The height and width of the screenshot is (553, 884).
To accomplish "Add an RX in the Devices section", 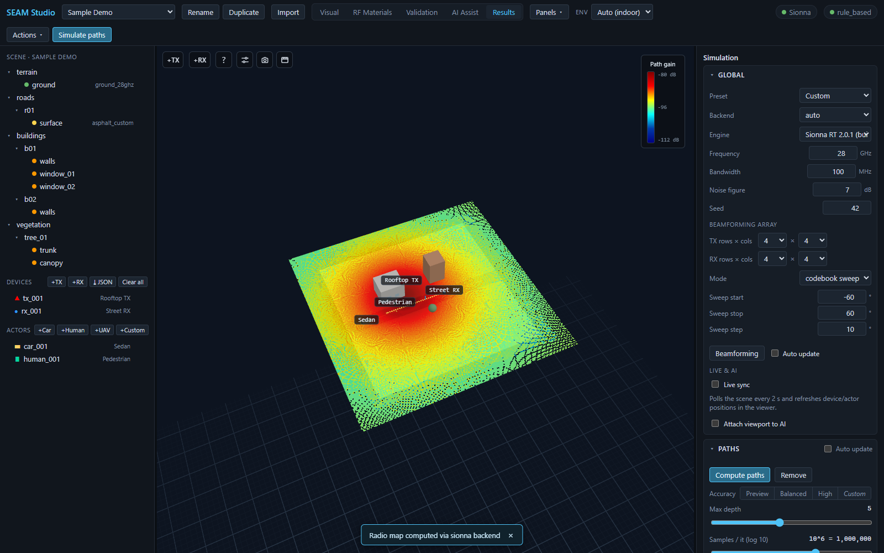I will (78, 282).
